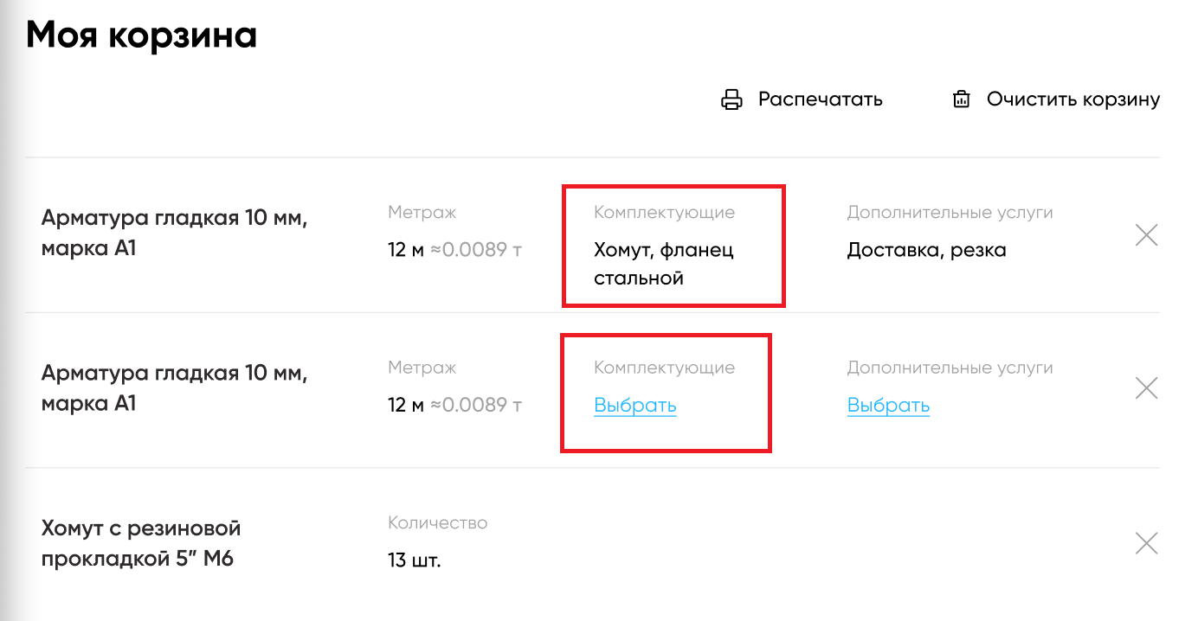Choose Выбрать under Комплектующие
This screenshot has width=1198, height=621.
tap(634, 406)
